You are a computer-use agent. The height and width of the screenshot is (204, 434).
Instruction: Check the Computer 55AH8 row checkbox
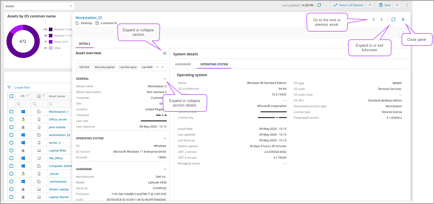[11, 166]
